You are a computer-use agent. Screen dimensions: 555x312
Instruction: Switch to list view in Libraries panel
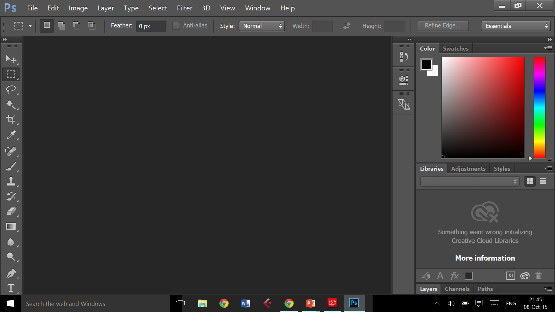(x=543, y=181)
